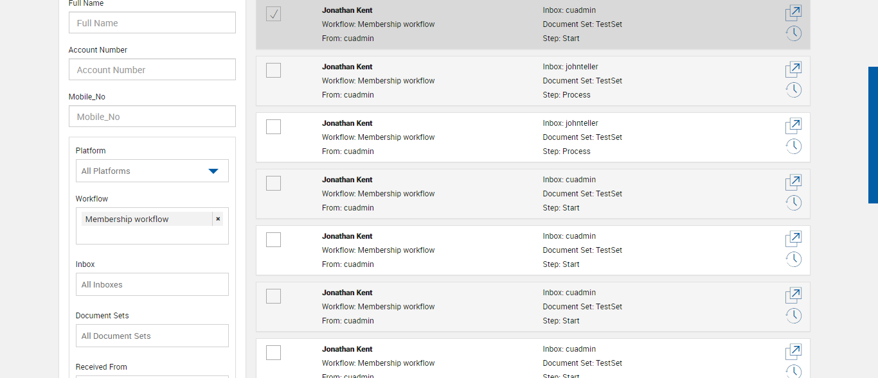
Task: Open the All Document Sets selector
Action: pyautogui.click(x=152, y=336)
